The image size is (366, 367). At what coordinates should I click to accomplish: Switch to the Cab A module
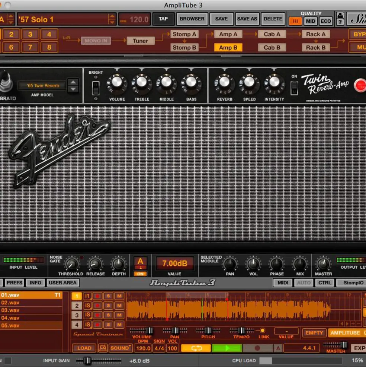coord(272,34)
